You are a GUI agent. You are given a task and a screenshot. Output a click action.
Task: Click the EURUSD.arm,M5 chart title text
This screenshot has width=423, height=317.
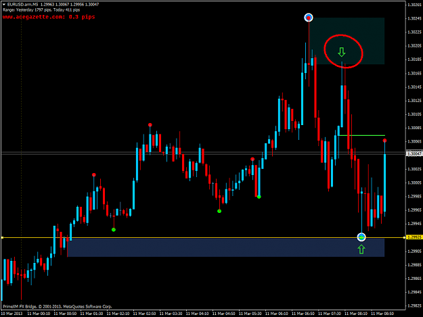tap(22, 5)
